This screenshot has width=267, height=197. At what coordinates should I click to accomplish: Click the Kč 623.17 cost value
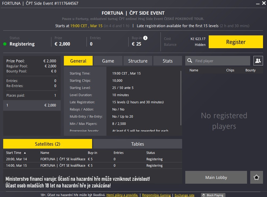(x=198, y=39)
